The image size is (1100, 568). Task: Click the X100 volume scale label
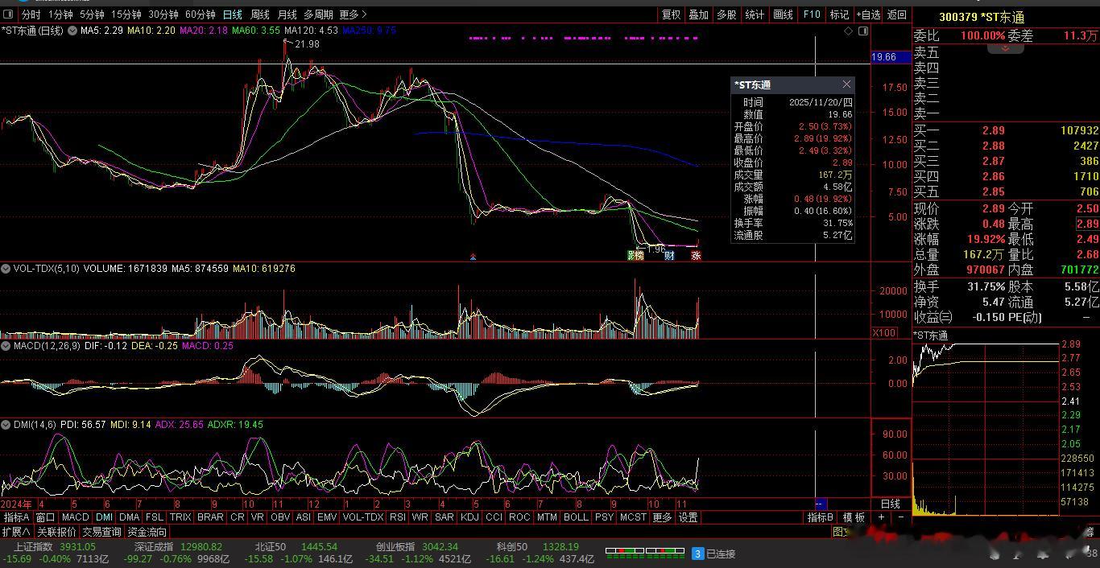(x=884, y=332)
